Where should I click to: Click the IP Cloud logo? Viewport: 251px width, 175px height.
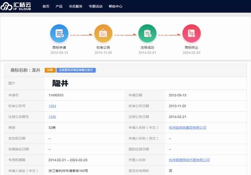coord(16,6)
